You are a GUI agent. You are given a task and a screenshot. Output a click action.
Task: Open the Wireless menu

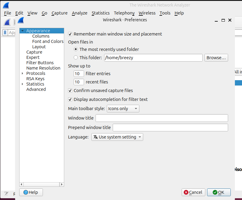point(147,13)
